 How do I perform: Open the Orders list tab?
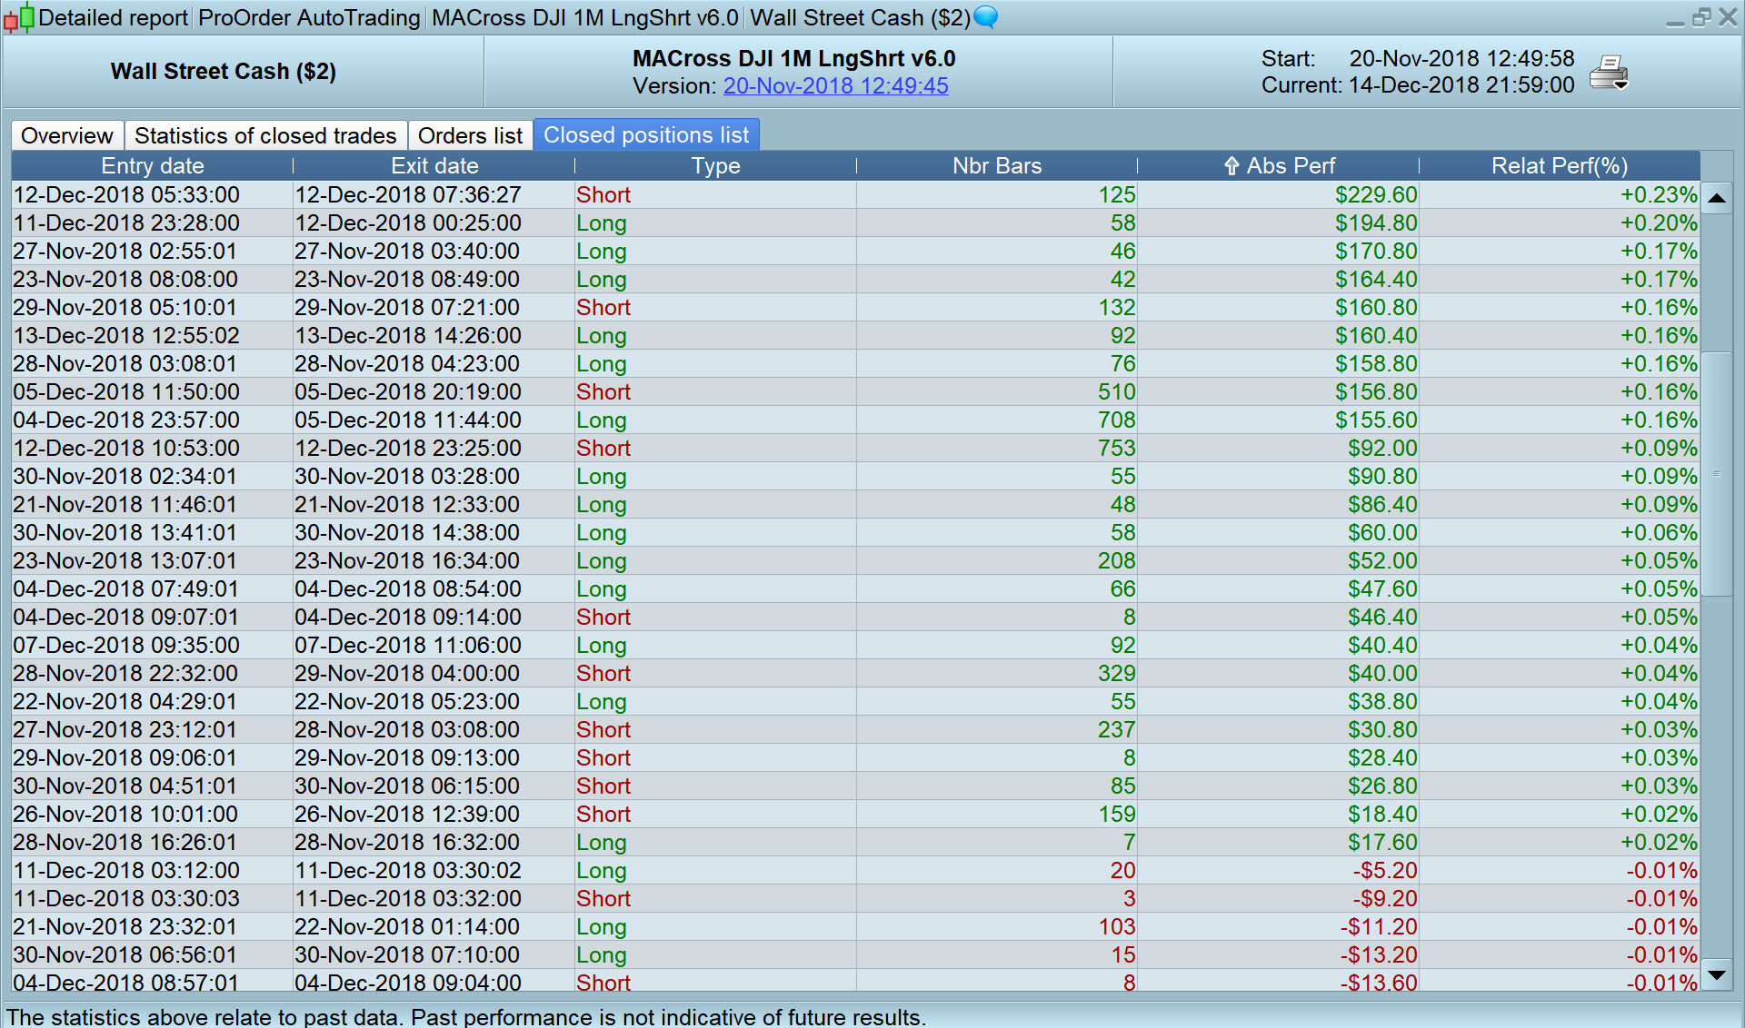coord(470,135)
